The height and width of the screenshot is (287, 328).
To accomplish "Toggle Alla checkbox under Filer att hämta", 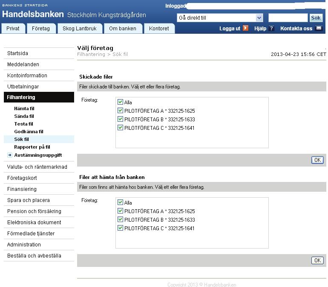I will pos(120,202).
